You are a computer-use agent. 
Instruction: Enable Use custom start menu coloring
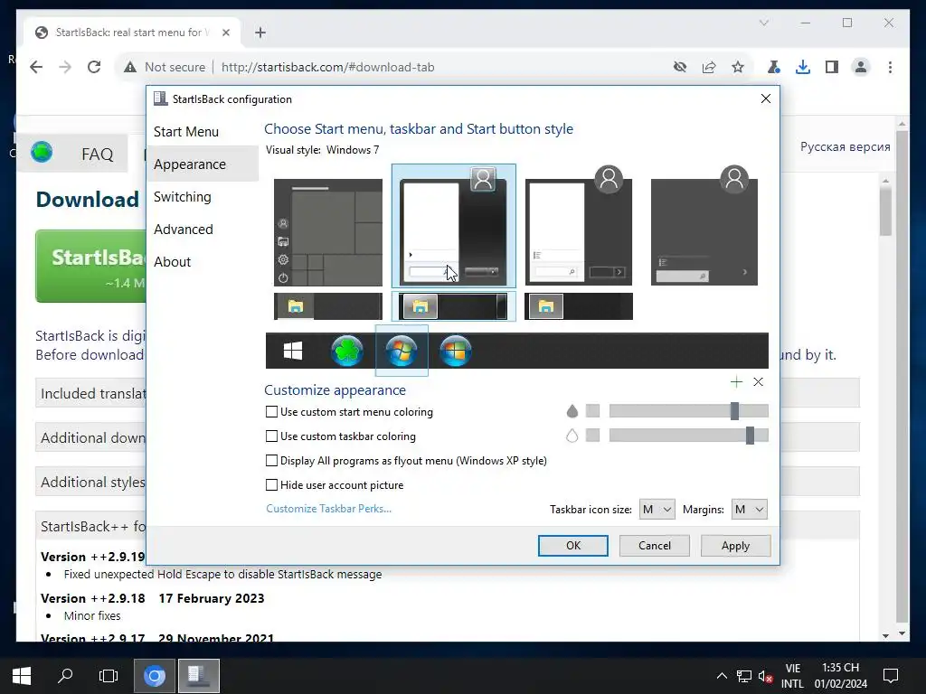271,412
